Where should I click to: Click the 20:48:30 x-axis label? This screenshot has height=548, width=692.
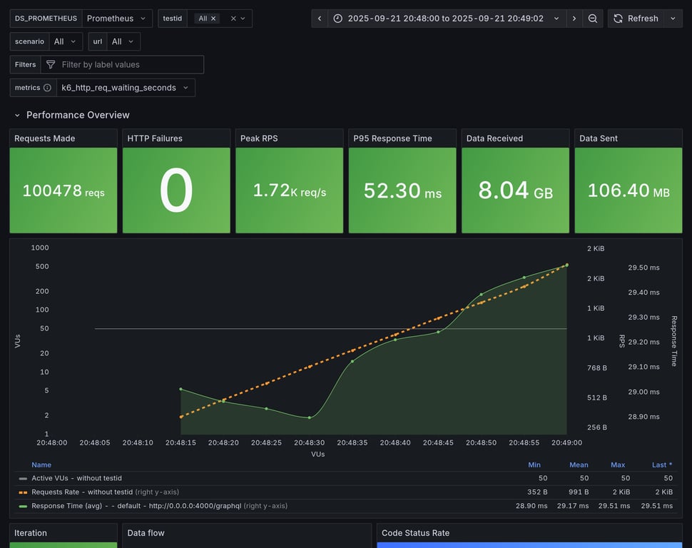point(309,442)
